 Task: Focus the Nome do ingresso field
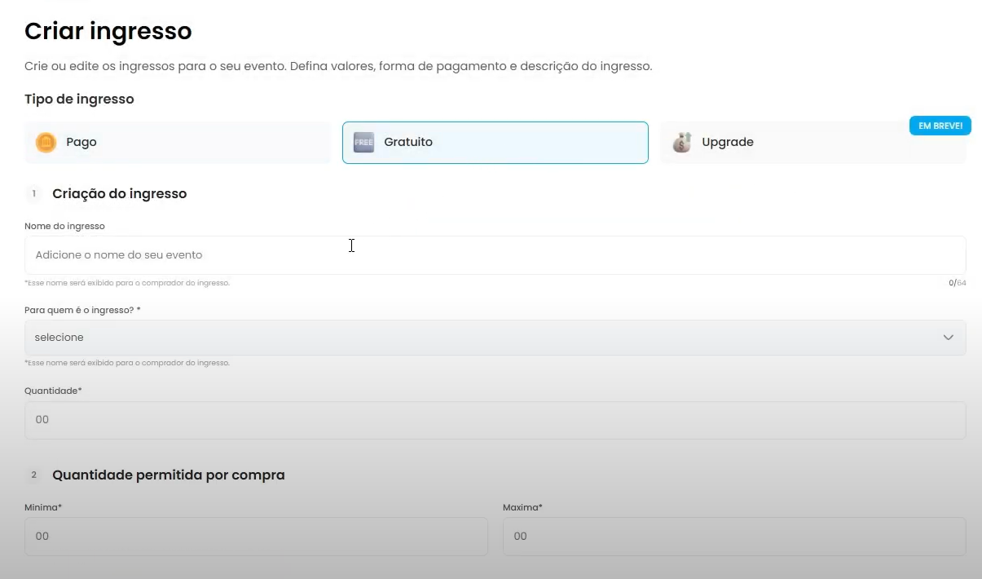495,255
